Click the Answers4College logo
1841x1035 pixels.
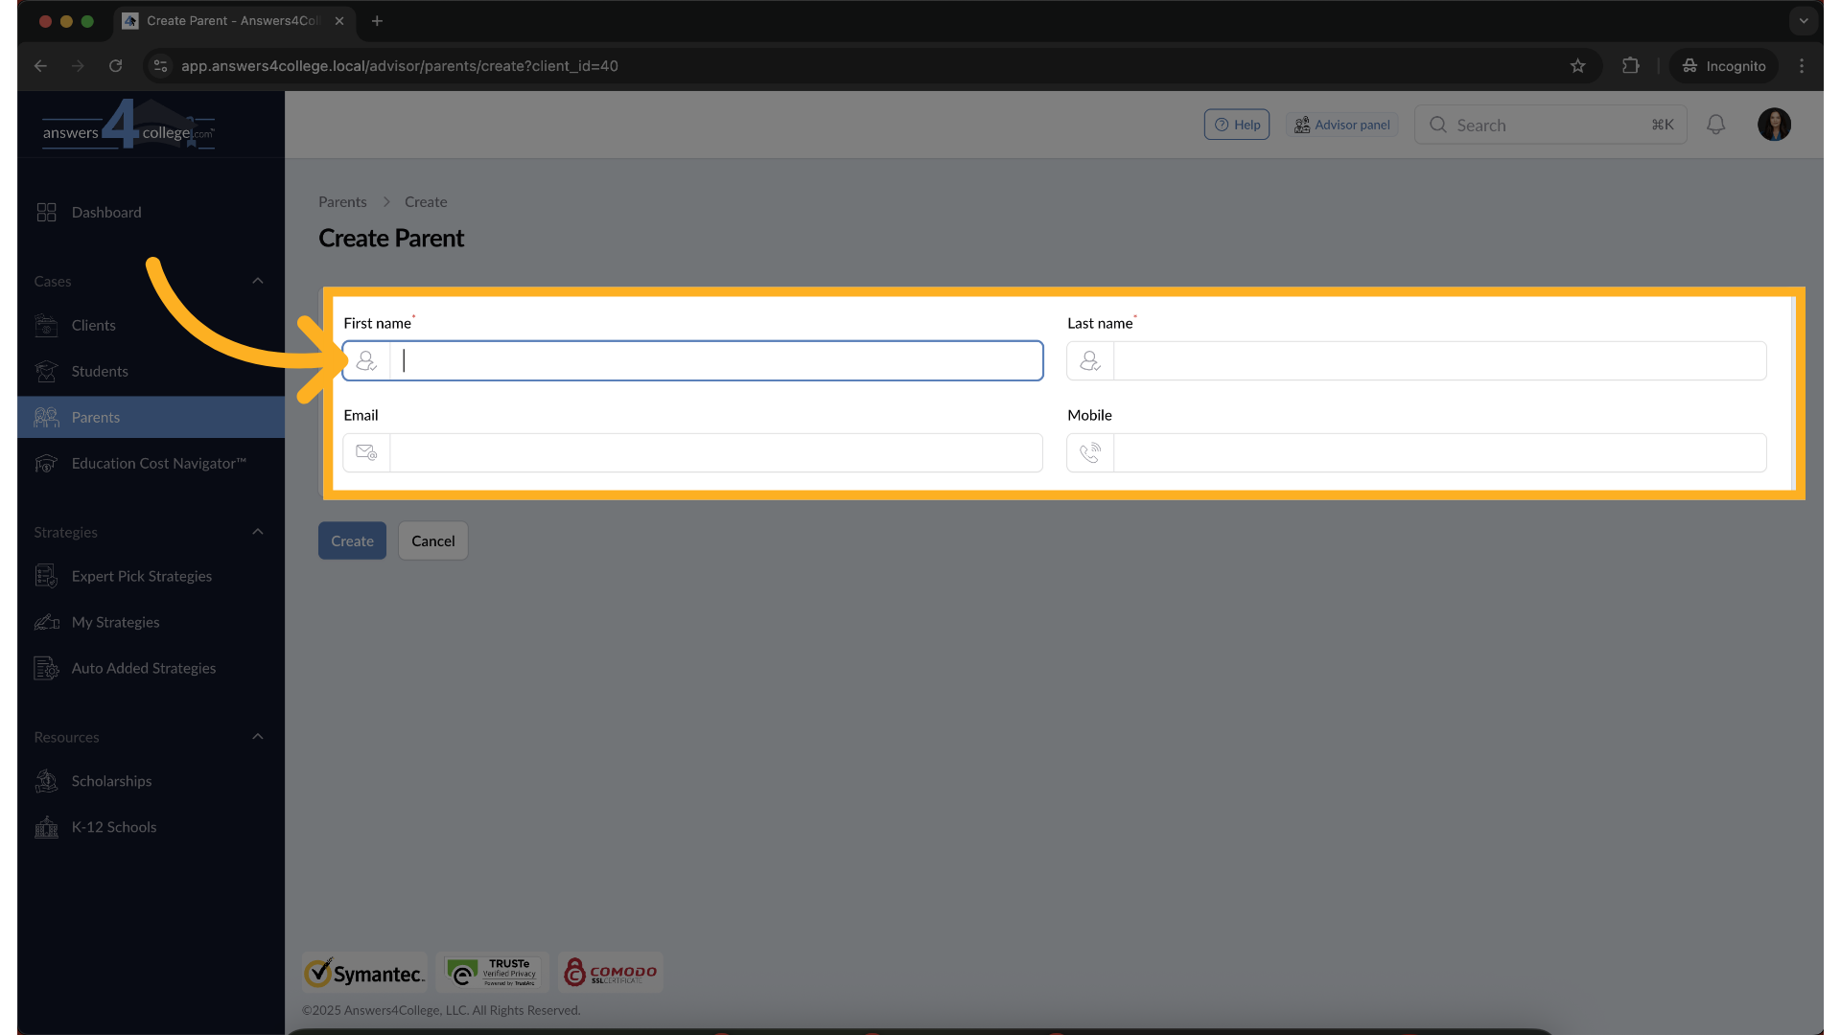tap(128, 126)
